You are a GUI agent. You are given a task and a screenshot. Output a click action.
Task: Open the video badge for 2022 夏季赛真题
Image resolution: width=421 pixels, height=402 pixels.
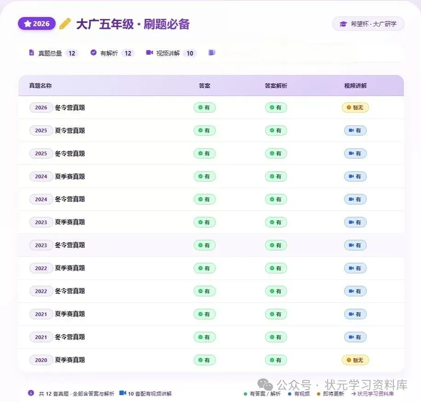coord(355,268)
